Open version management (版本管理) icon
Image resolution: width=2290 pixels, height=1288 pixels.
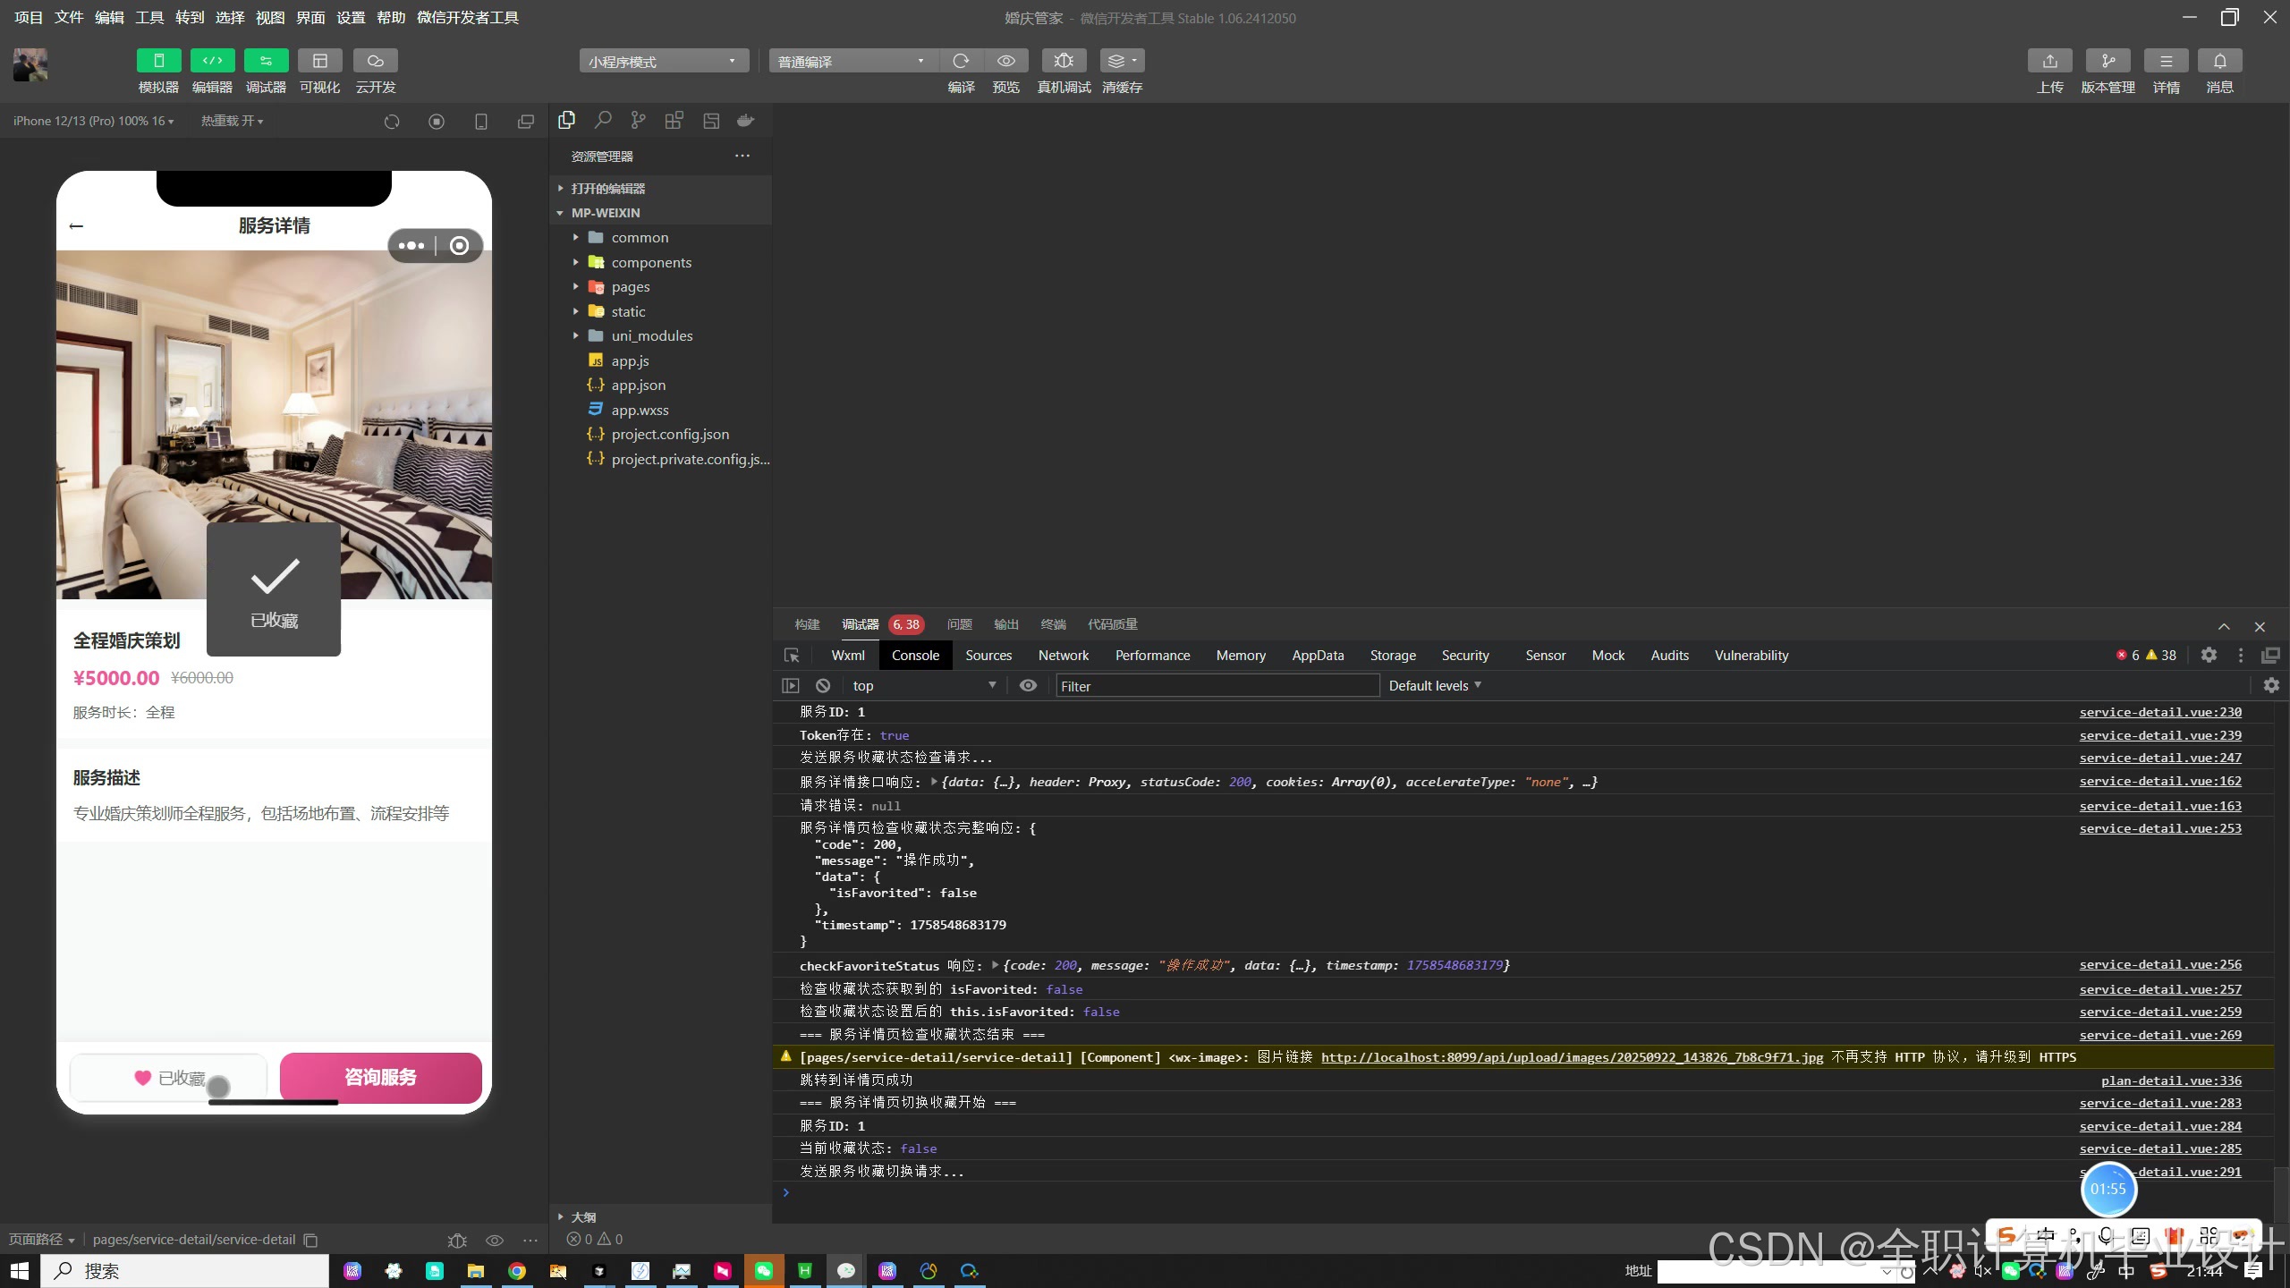2108,61
